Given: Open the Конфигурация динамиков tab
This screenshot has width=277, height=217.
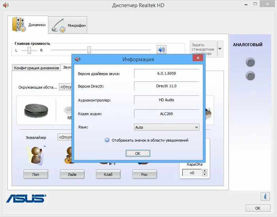Looking at the screenshot, I should coord(35,67).
